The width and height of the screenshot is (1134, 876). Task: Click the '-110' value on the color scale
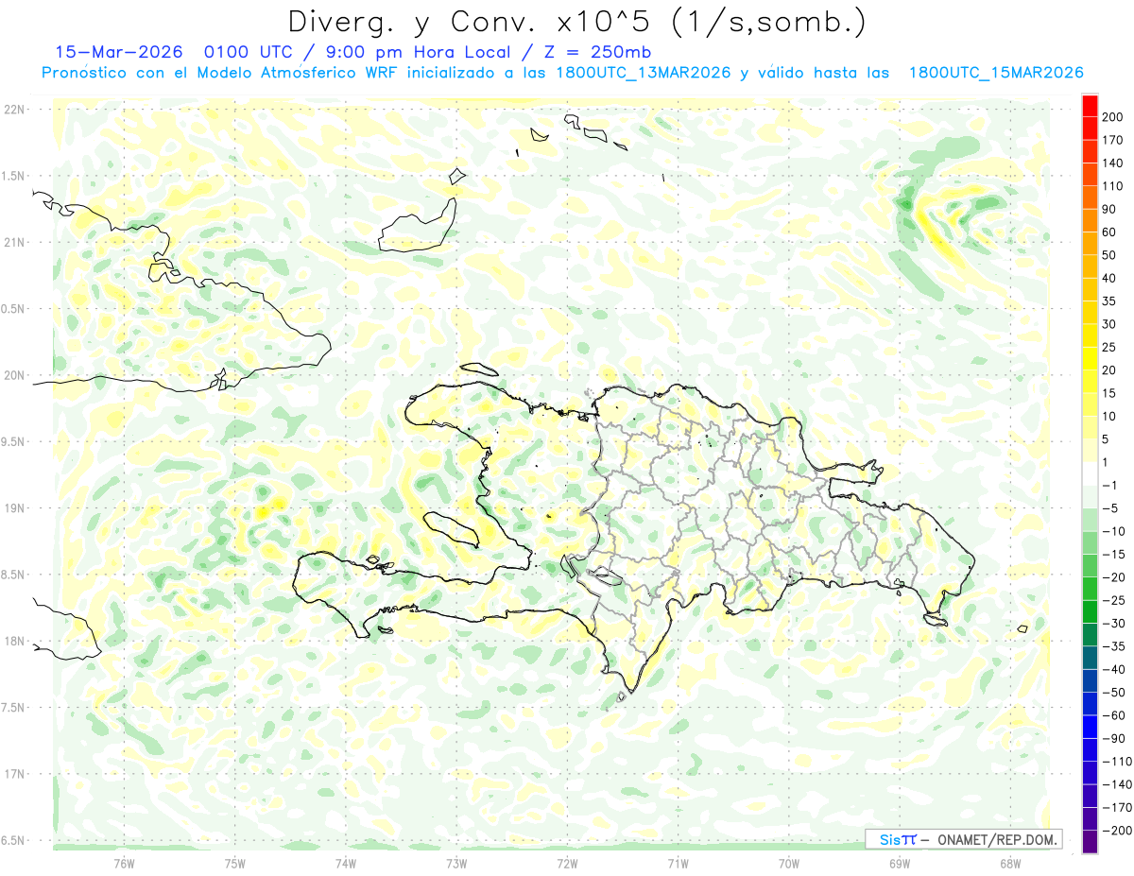tap(1118, 762)
